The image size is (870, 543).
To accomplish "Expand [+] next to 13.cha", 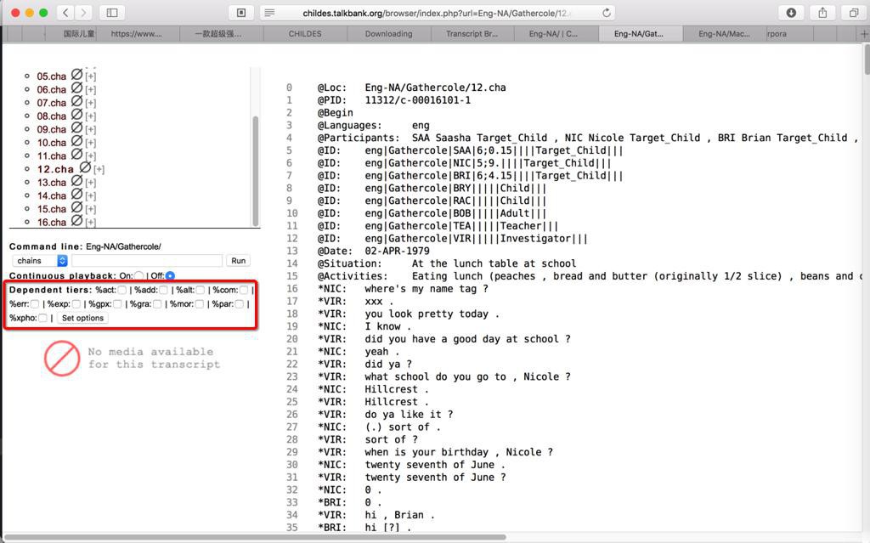I will (90, 183).
